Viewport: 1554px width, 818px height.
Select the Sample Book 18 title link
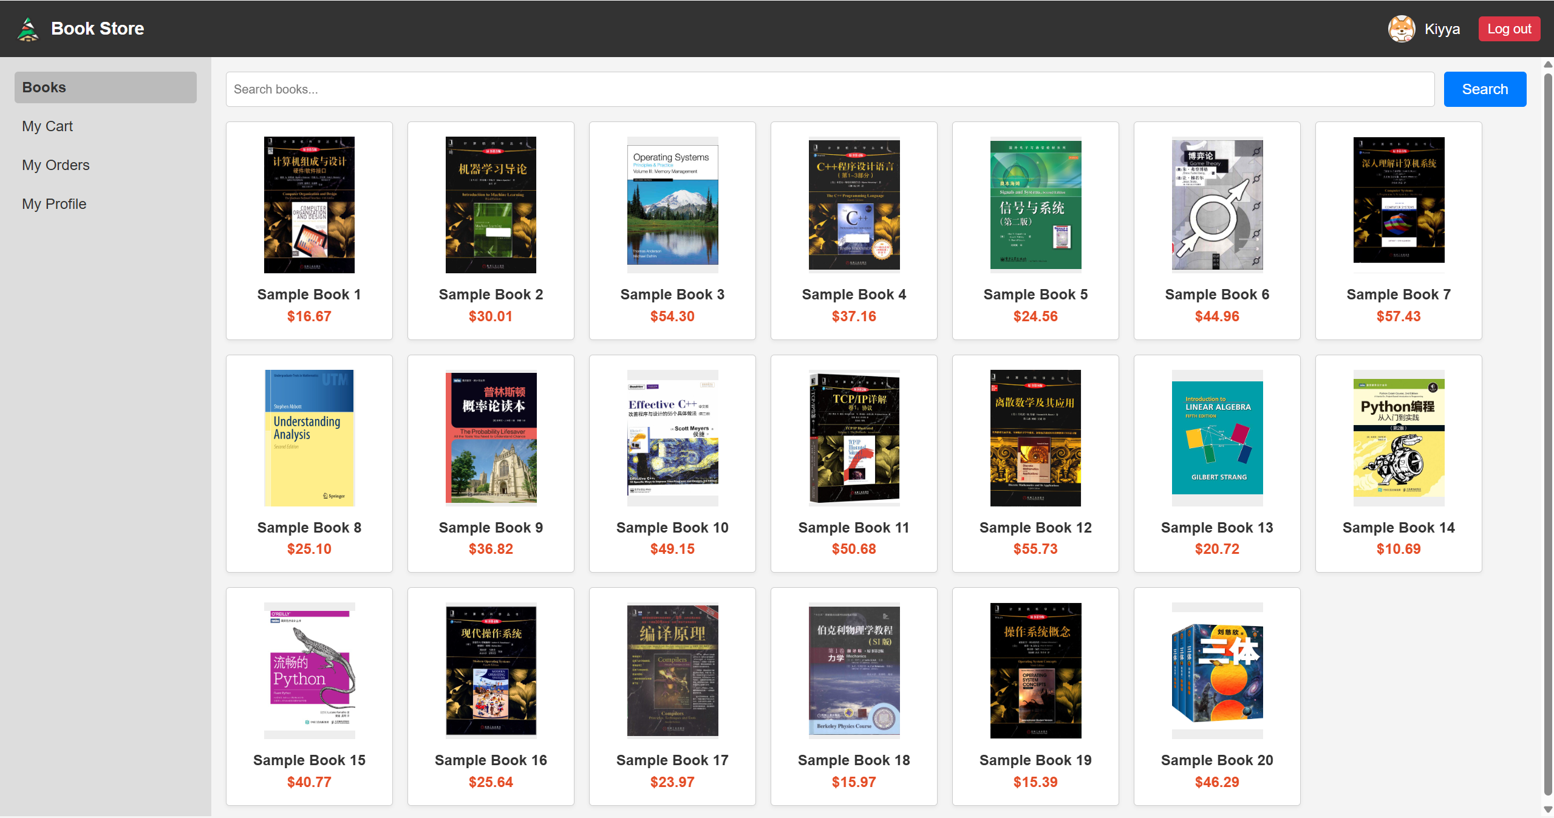(853, 760)
